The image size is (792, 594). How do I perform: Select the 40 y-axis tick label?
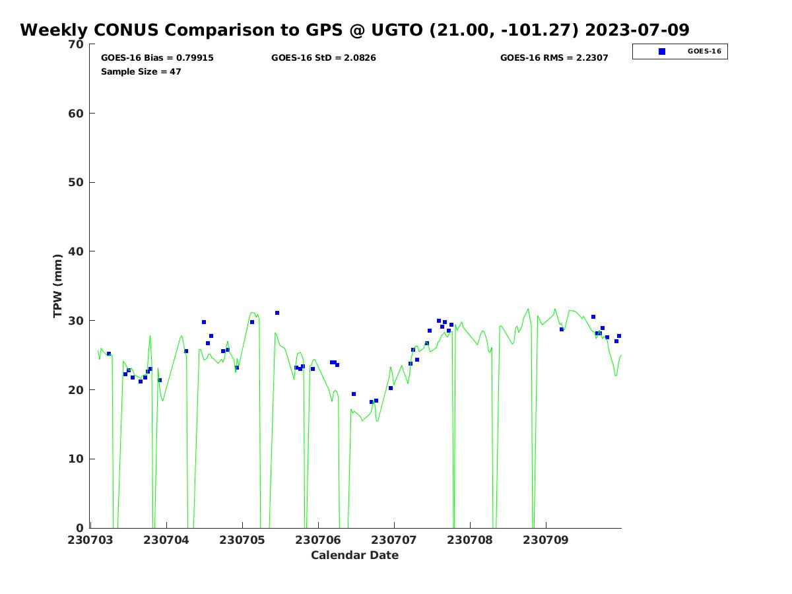pos(77,251)
